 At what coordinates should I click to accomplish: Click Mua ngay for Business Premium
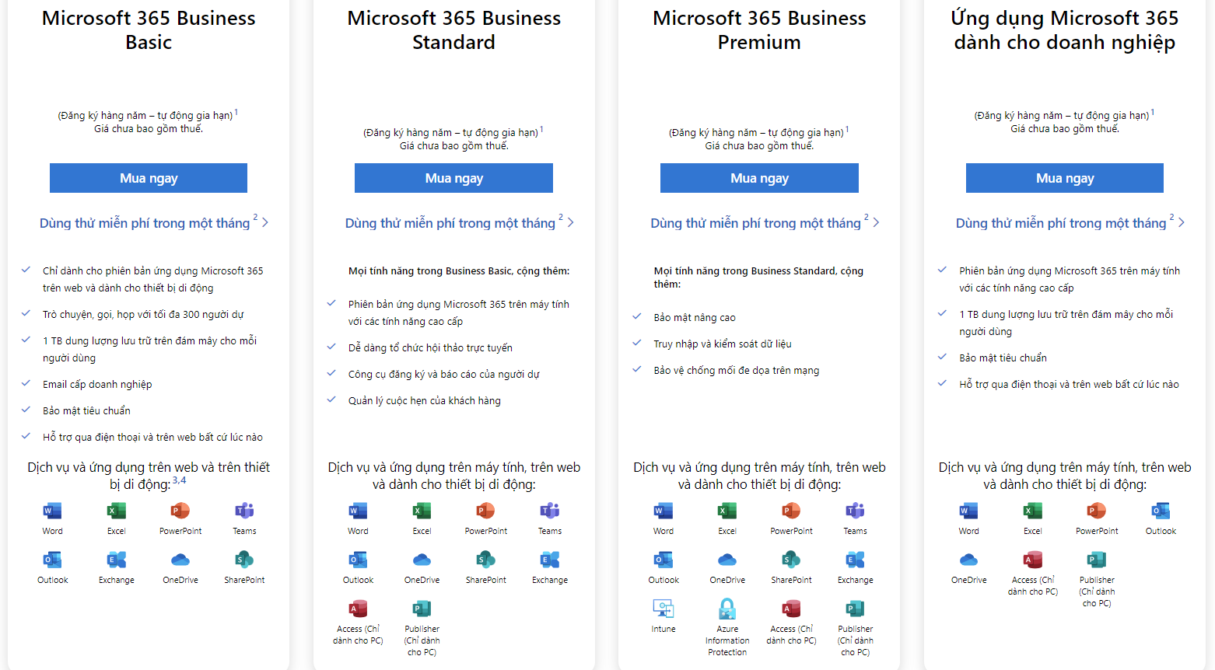(x=759, y=178)
